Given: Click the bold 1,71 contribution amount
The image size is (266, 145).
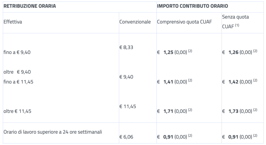Looking at the screenshot, I should [168, 111].
